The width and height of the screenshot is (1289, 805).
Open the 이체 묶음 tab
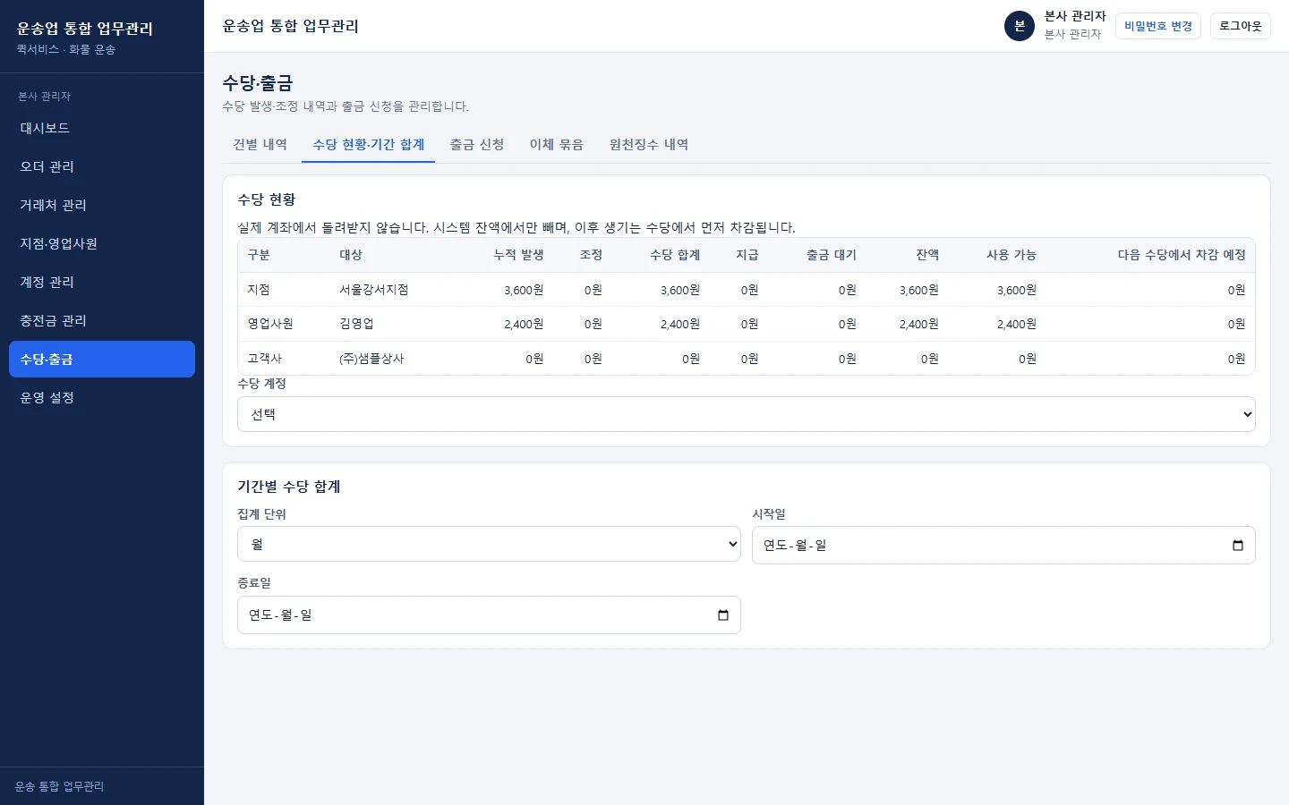[x=557, y=145]
